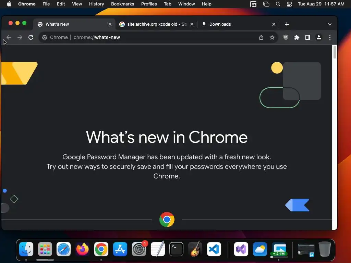Open System Settings from the Dock

coord(139,249)
